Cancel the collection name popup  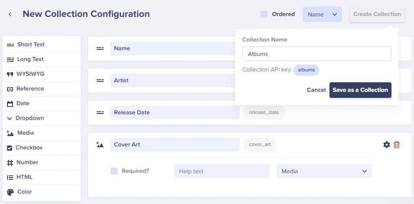(x=316, y=90)
